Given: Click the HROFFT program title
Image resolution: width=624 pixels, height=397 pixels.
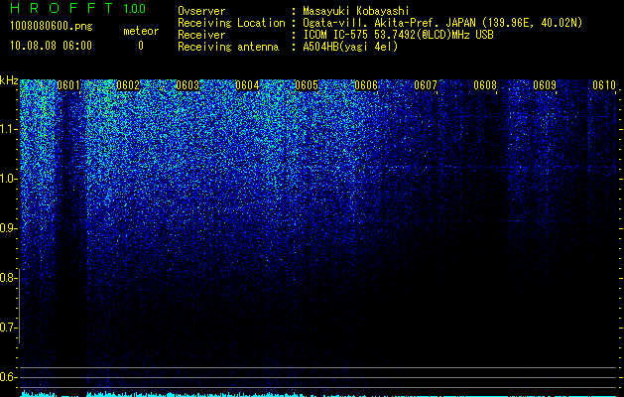Looking at the screenshot, I should click(x=62, y=8).
